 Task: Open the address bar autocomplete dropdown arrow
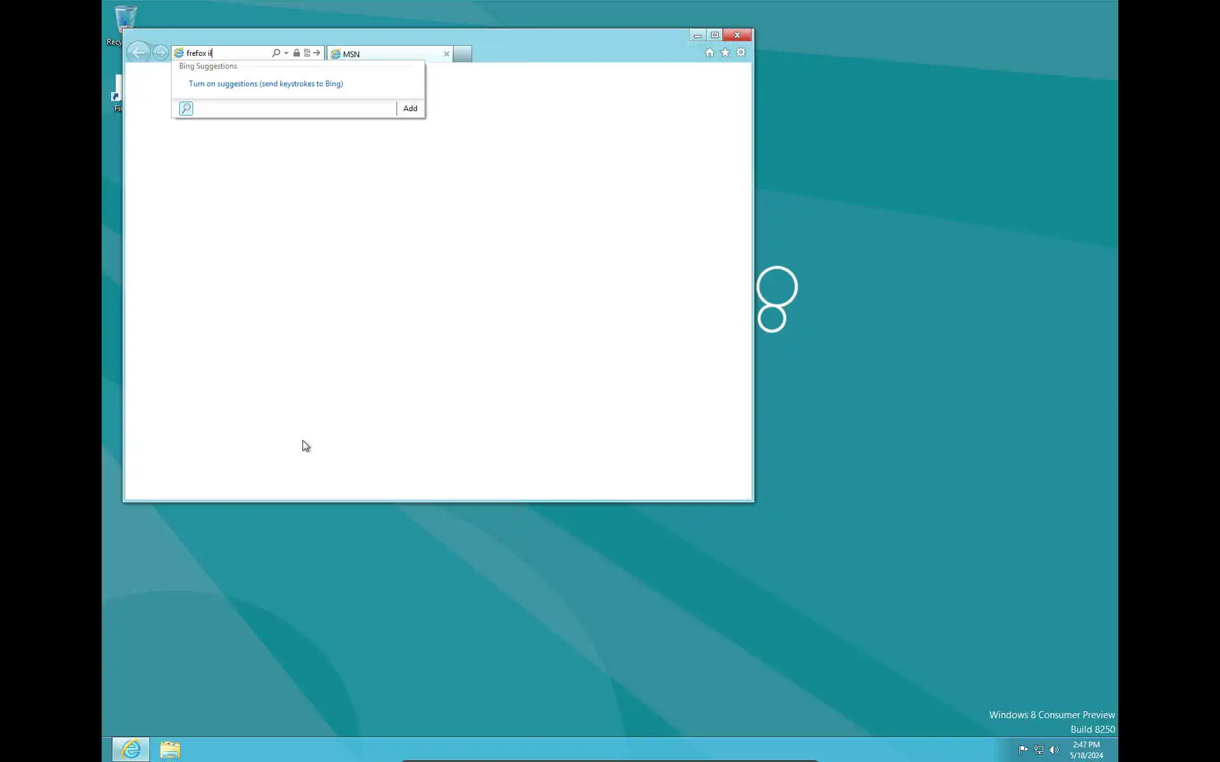pos(287,53)
